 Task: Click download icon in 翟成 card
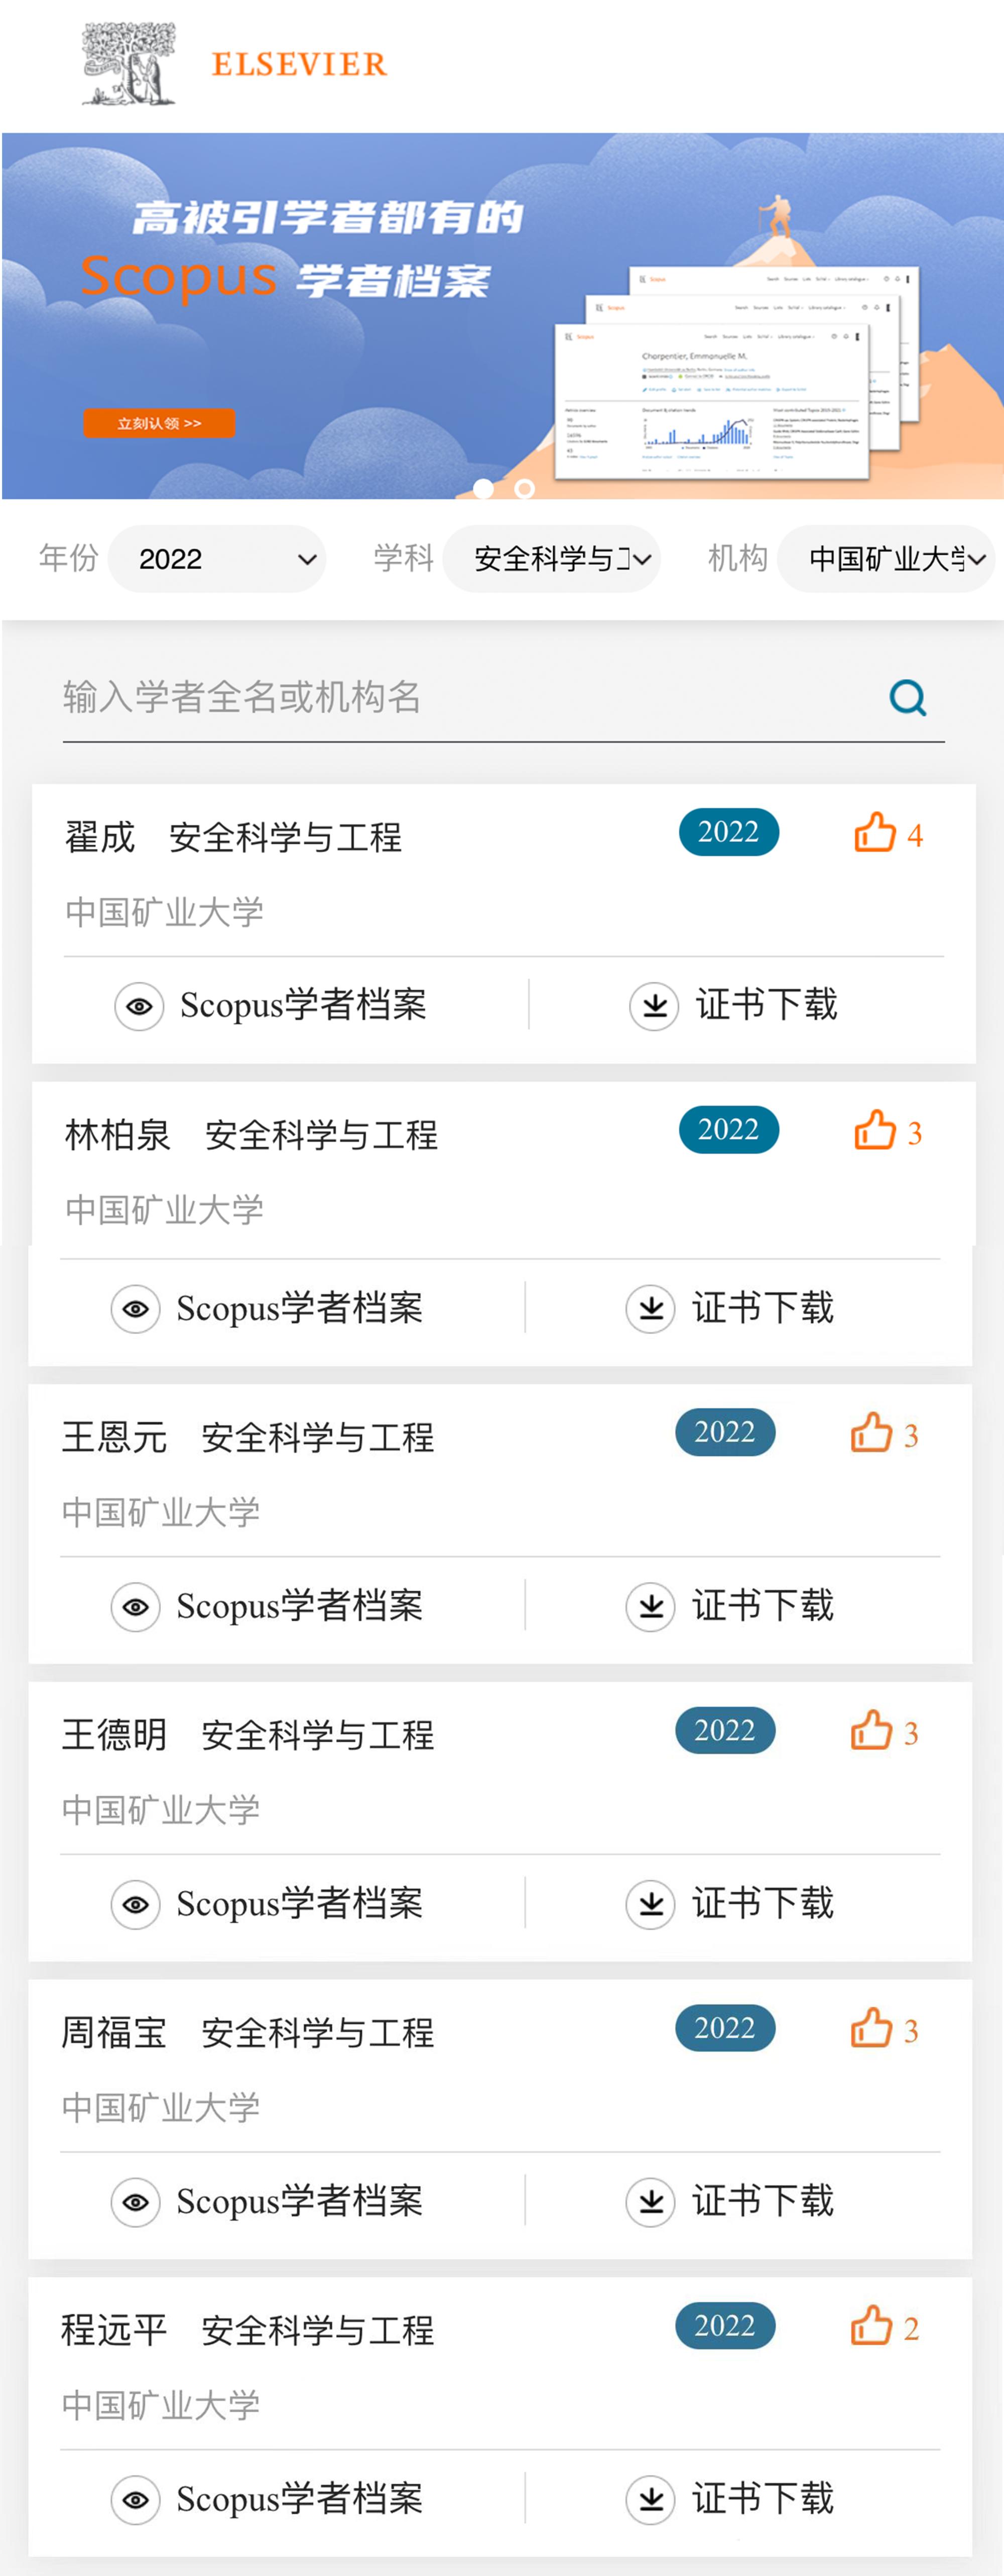click(654, 1005)
